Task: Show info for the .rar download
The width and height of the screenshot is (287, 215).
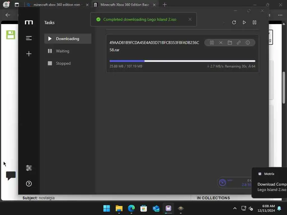Action: [248, 43]
